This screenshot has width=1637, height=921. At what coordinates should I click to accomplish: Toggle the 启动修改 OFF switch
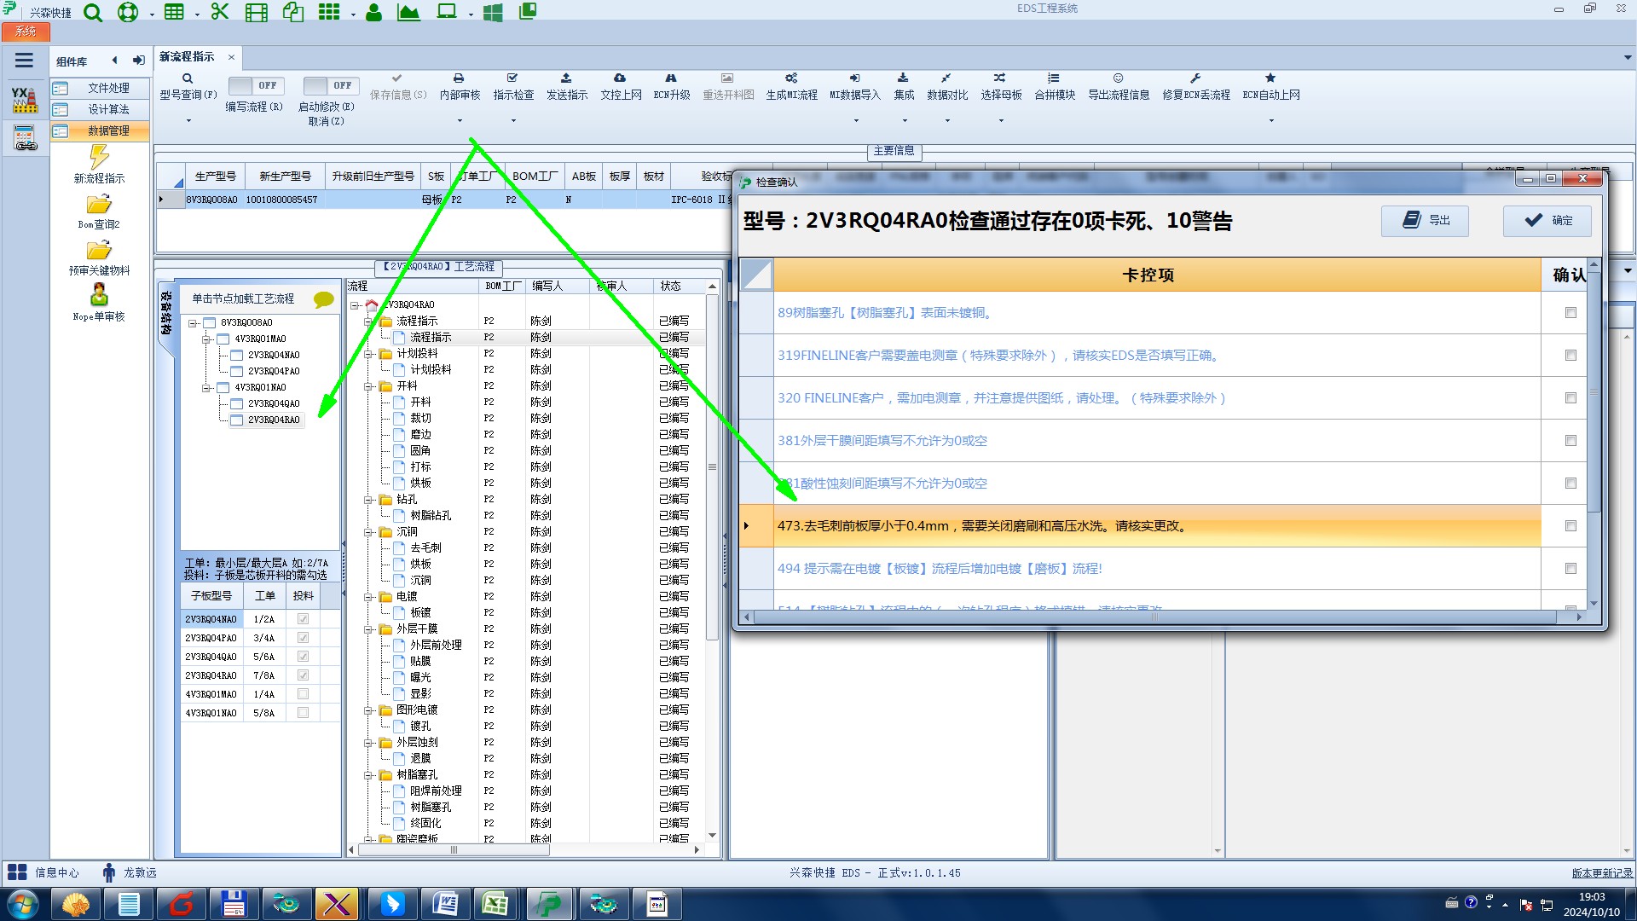tap(330, 85)
